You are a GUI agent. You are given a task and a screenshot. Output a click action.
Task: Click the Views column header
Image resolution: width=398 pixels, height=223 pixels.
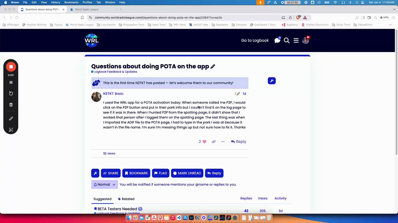[x=262, y=198]
